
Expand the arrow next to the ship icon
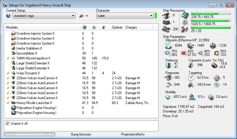tap(87, 16)
